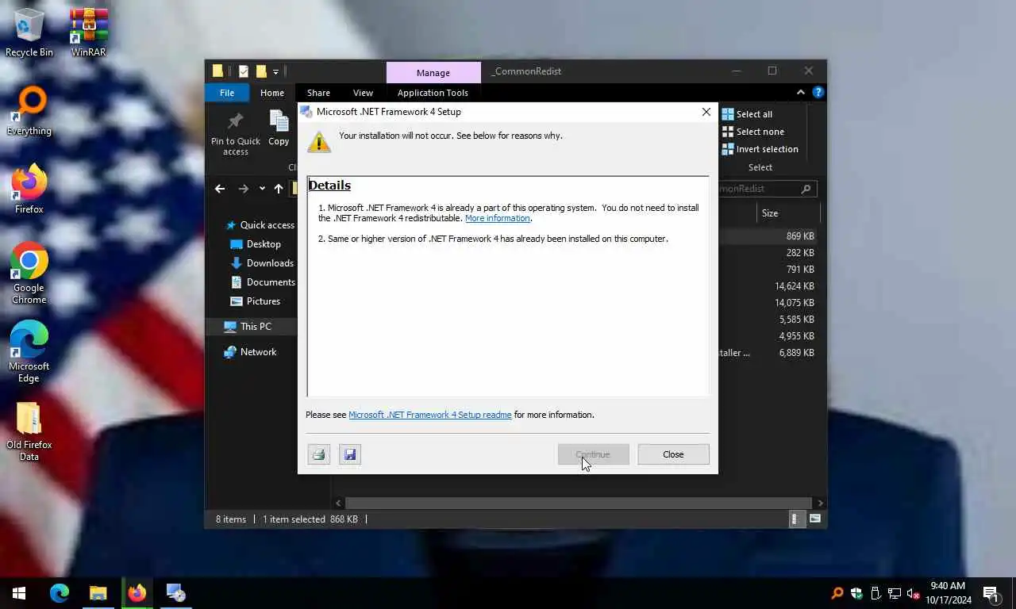Click the 14,624 KB size cell
This screenshot has height=609, width=1016.
tap(795, 286)
